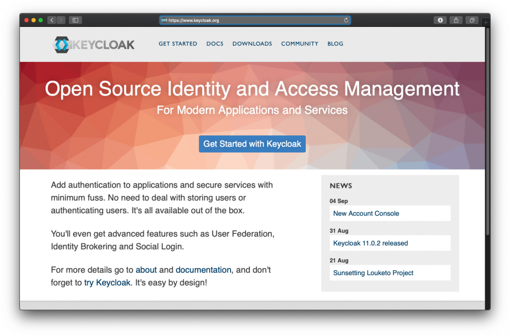The width and height of the screenshot is (510, 336).
Task: Visit the BLOG nav item
Action: pyautogui.click(x=335, y=44)
